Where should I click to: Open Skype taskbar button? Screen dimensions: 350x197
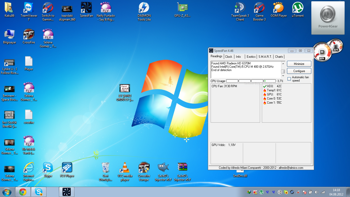tap(39, 192)
